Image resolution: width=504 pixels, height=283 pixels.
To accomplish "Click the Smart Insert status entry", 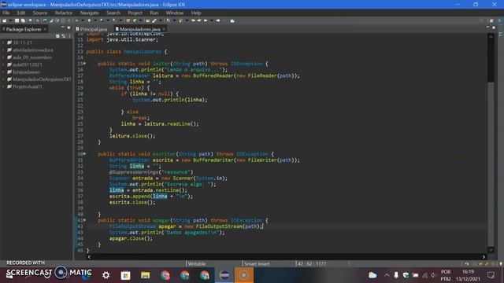I will tap(257, 264).
